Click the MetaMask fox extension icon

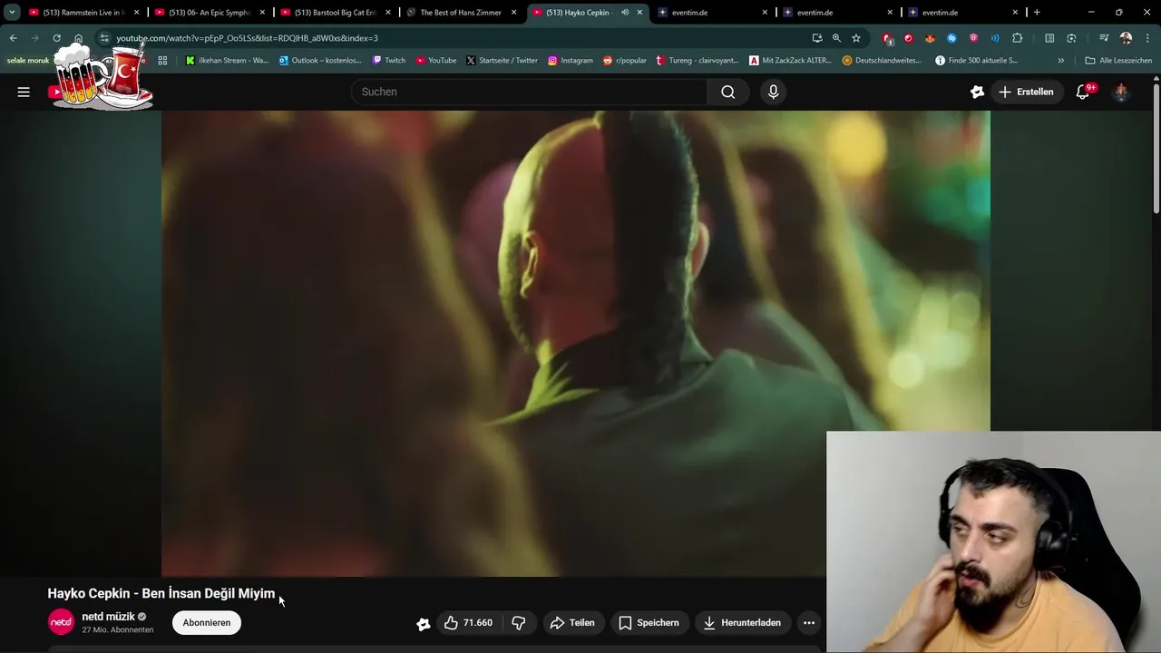pyautogui.click(x=930, y=38)
